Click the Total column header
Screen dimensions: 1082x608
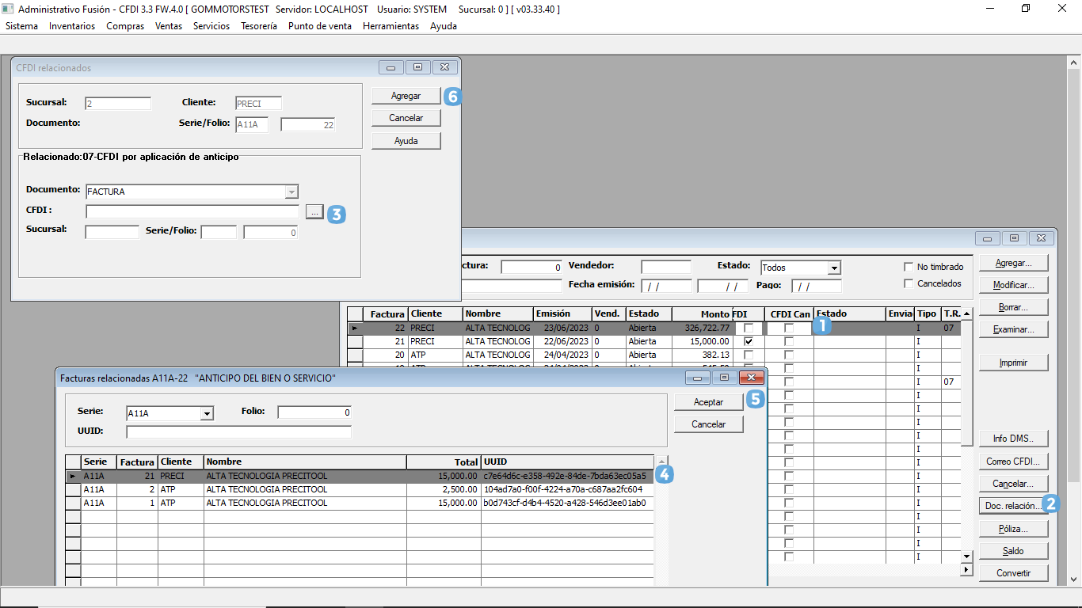(x=444, y=462)
